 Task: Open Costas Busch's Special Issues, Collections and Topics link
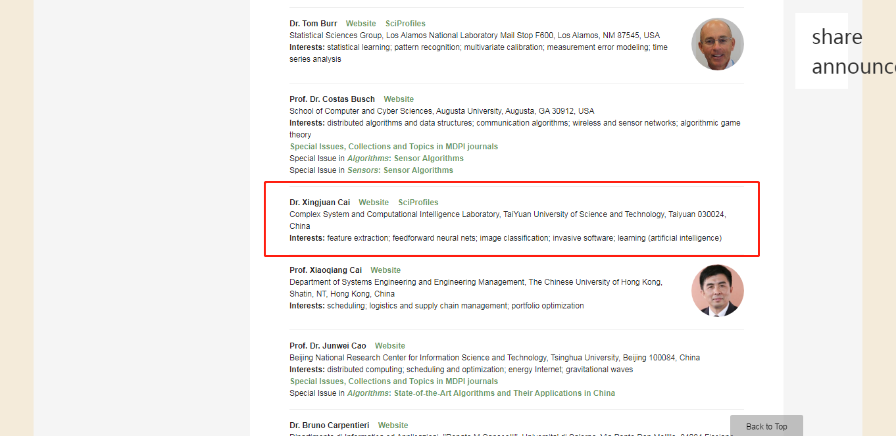[x=394, y=147]
